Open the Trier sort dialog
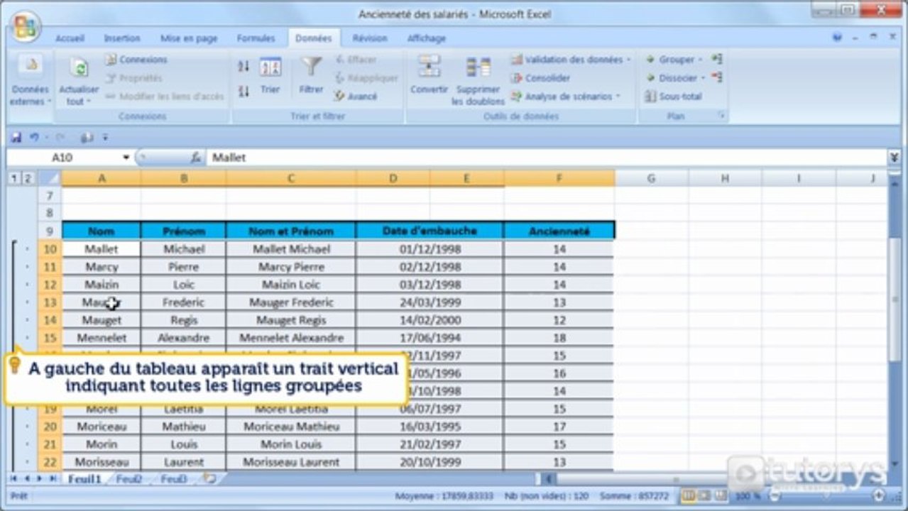The image size is (908, 511). coord(270,76)
